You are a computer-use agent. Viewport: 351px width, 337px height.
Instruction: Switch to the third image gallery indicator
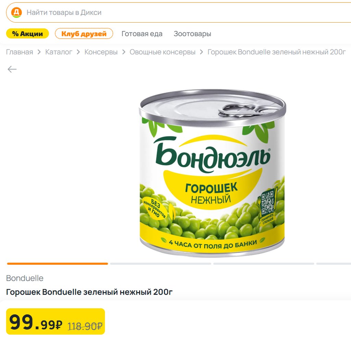coord(264,264)
